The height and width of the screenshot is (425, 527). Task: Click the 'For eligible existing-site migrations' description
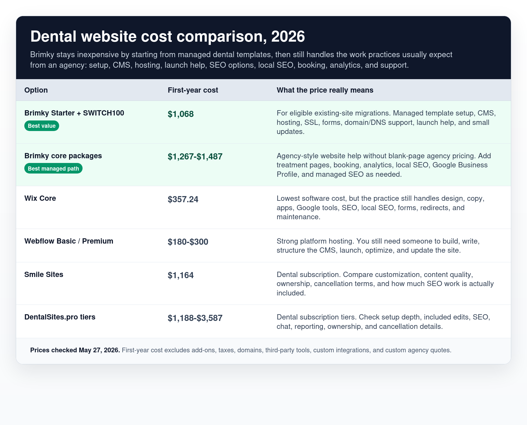click(x=386, y=122)
